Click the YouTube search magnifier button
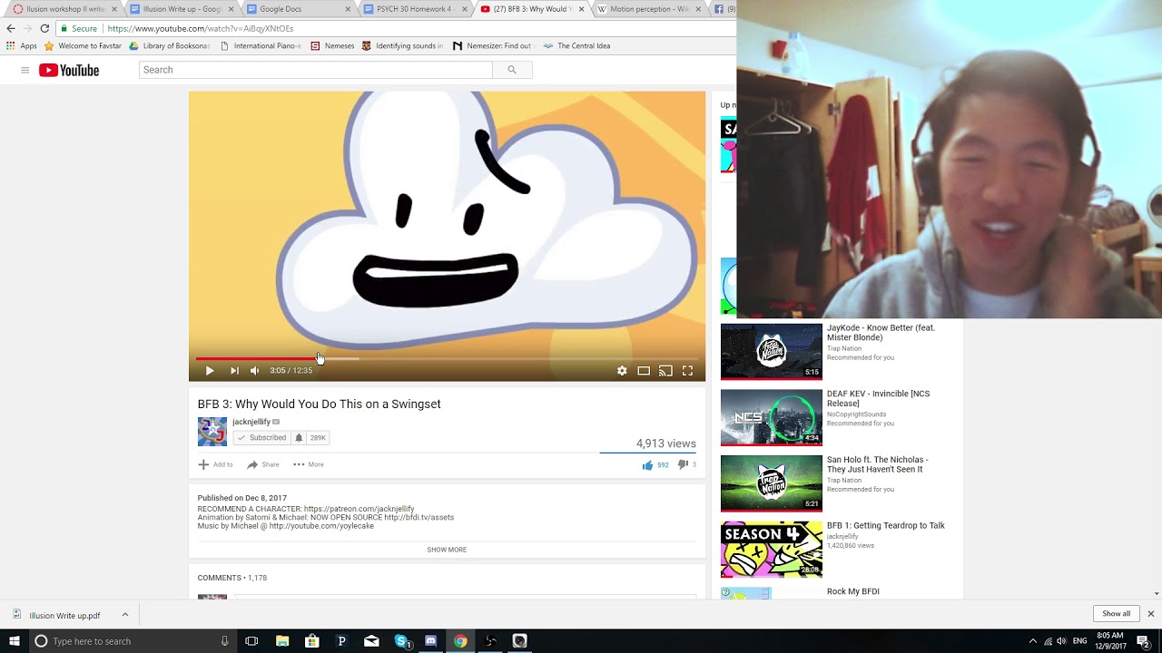1162x653 pixels. [x=512, y=70]
